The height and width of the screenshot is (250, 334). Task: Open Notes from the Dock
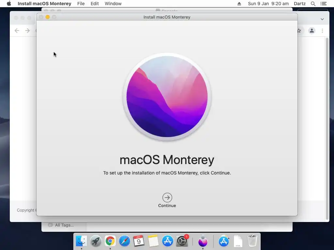click(x=153, y=241)
